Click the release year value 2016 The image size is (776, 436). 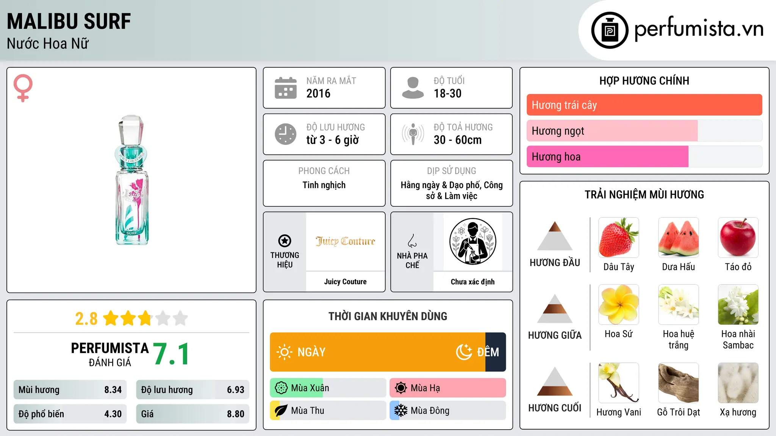pos(318,93)
